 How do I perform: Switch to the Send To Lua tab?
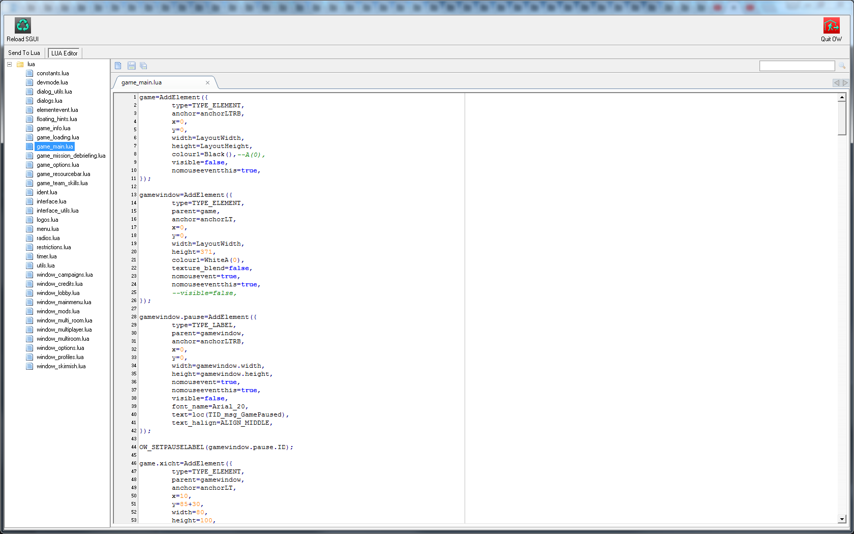[24, 53]
